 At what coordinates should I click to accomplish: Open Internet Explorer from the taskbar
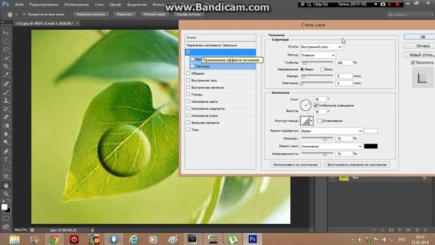[134, 239]
